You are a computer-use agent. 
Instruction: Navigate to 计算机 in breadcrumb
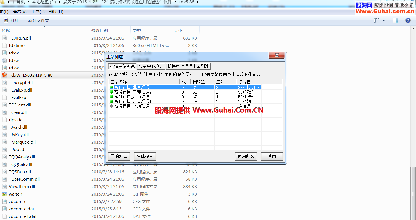click(x=19, y=2)
